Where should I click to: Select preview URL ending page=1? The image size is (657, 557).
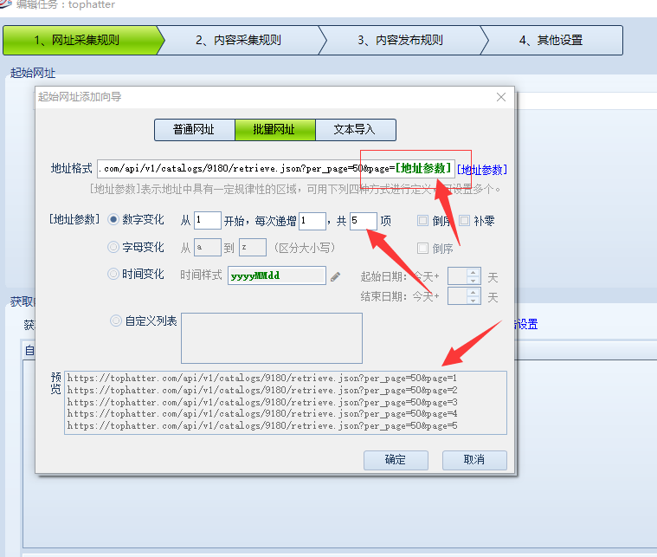pos(262,378)
